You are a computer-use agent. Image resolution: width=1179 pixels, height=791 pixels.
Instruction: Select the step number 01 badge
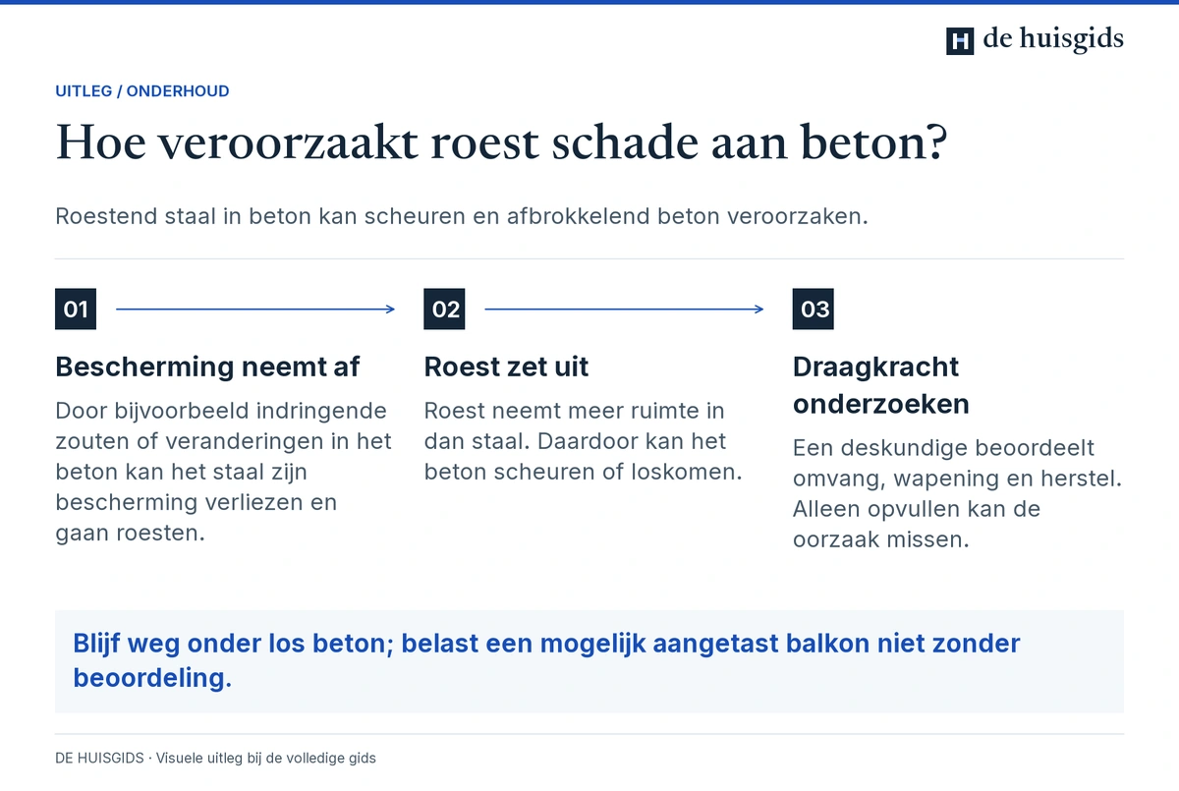76,310
